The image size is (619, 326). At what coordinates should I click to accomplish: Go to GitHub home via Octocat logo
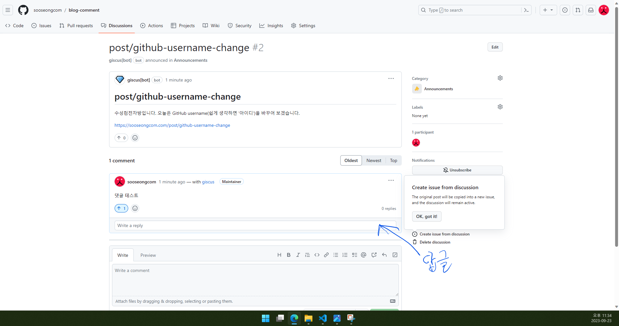[23, 10]
